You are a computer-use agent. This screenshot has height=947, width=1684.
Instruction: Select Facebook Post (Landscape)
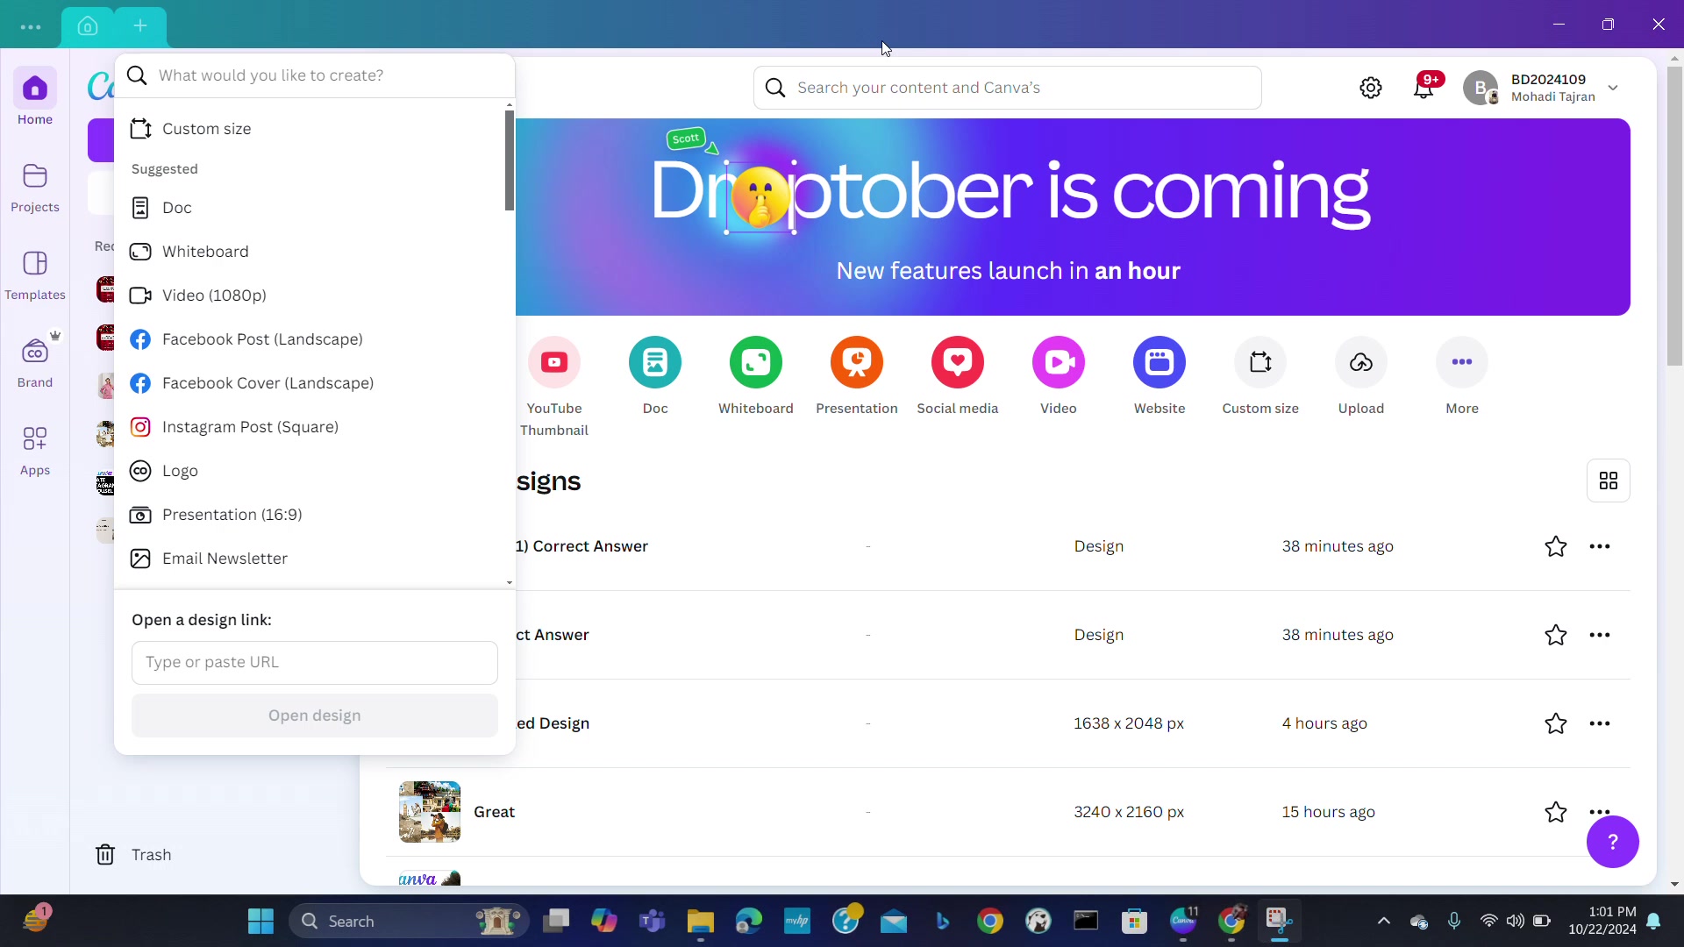314,339
